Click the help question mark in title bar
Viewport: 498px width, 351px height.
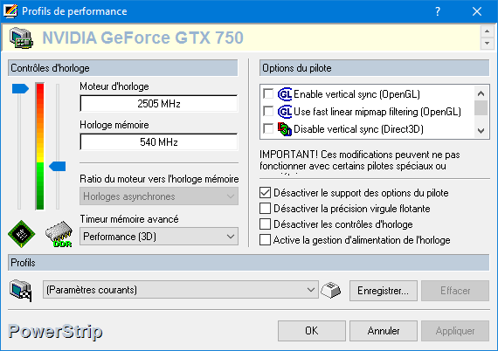point(438,11)
